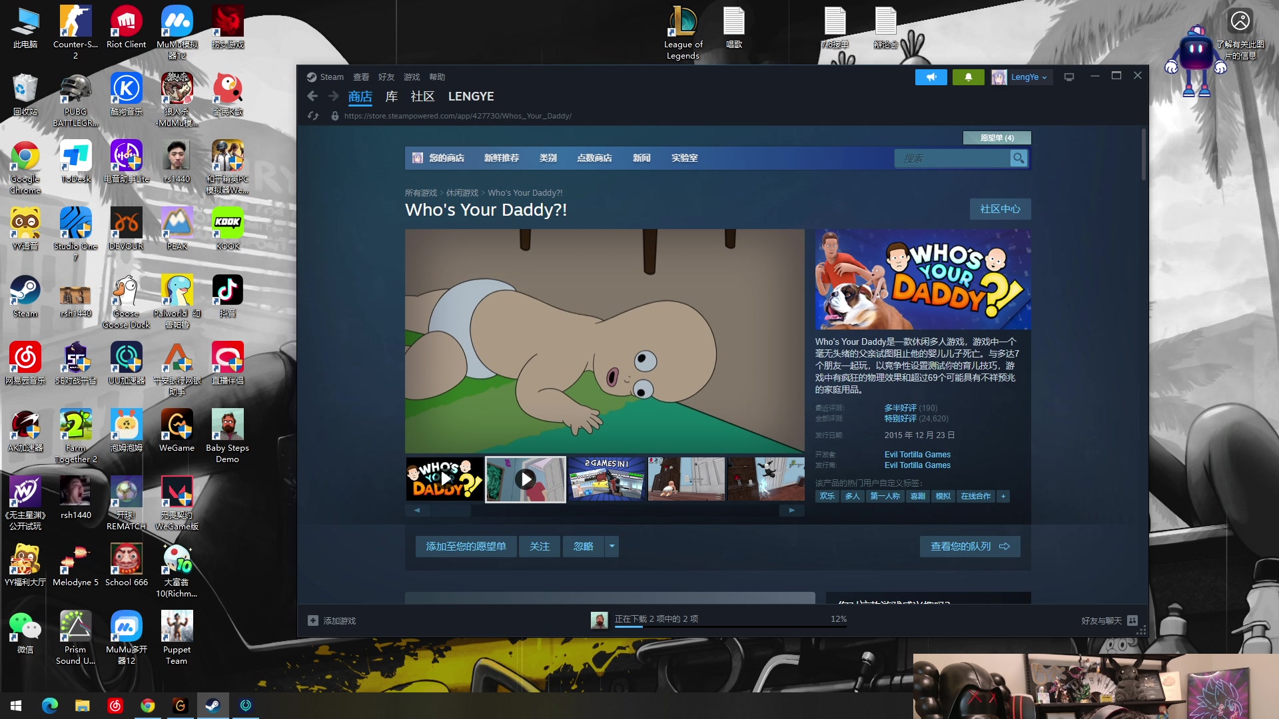Open ToDesk desktop shortcut
Screen dimensions: 1279x719
tap(75, 161)
